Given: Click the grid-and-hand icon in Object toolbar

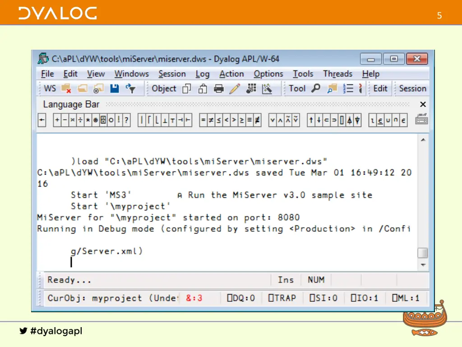Looking at the screenshot, I should pos(251,89).
